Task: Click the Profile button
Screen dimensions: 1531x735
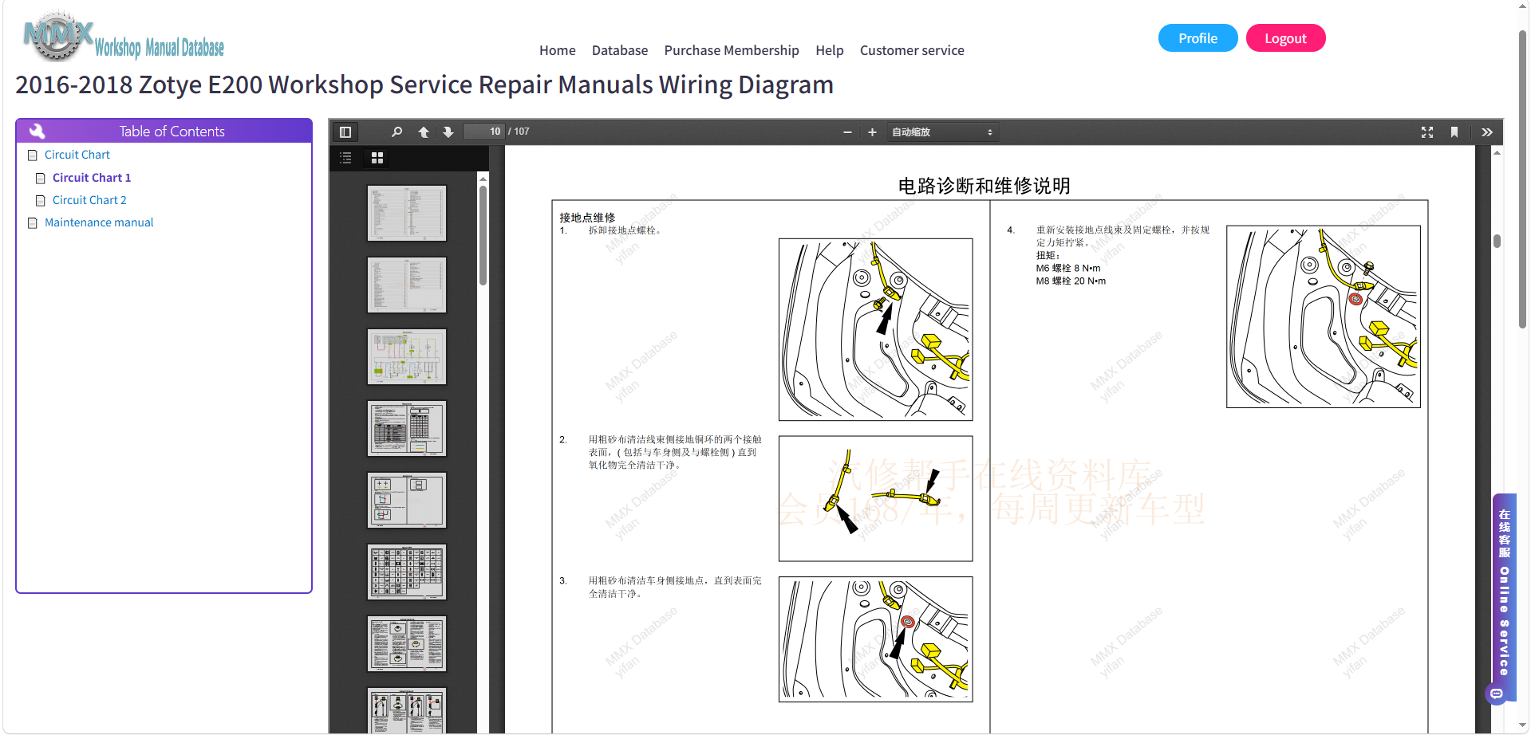Action: point(1198,38)
